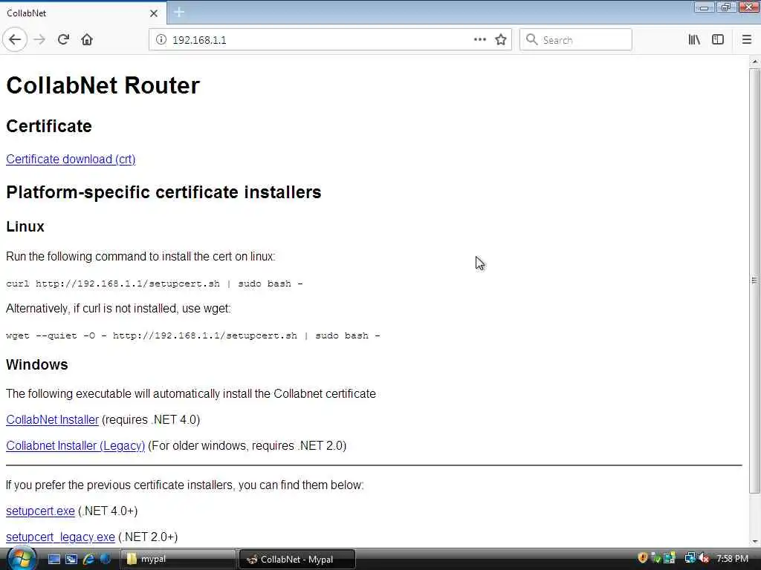Screen dimensions: 761x570
Task: Show site information for 192.168.1.1
Action: [x=161, y=40]
